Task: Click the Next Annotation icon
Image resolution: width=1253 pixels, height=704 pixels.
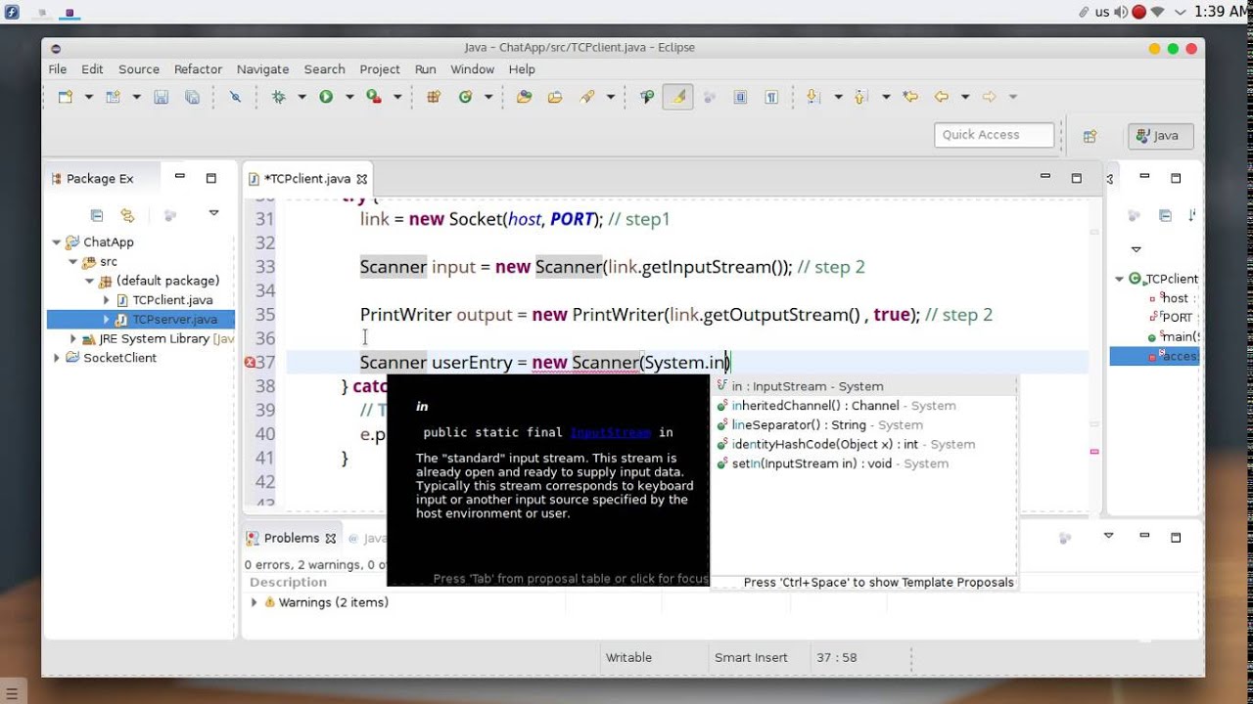Action: tap(813, 97)
